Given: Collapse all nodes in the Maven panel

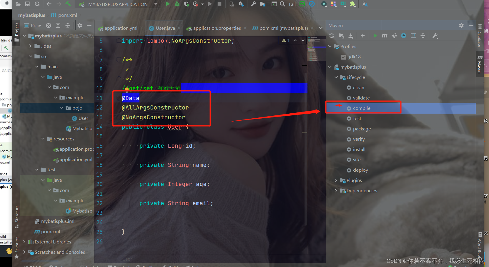Looking at the screenshot, I should click(x=423, y=36).
